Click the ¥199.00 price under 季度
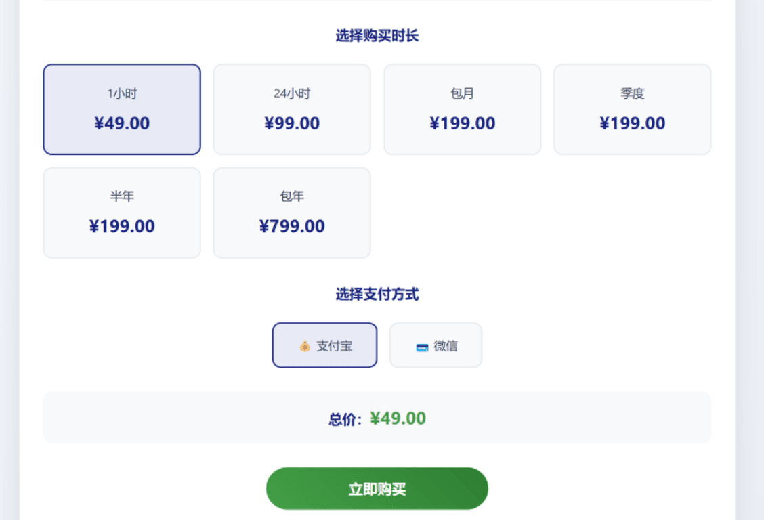This screenshot has height=520, width=764. point(633,123)
